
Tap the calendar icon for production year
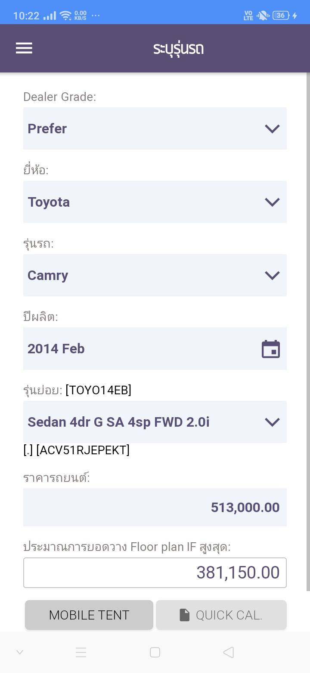[x=271, y=349]
